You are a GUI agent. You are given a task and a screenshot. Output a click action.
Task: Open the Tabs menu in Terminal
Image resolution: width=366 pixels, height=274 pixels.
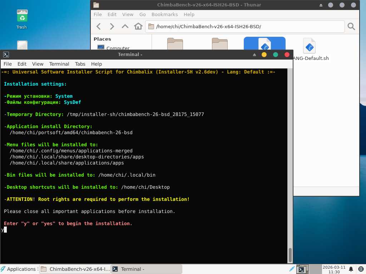[x=80, y=64]
